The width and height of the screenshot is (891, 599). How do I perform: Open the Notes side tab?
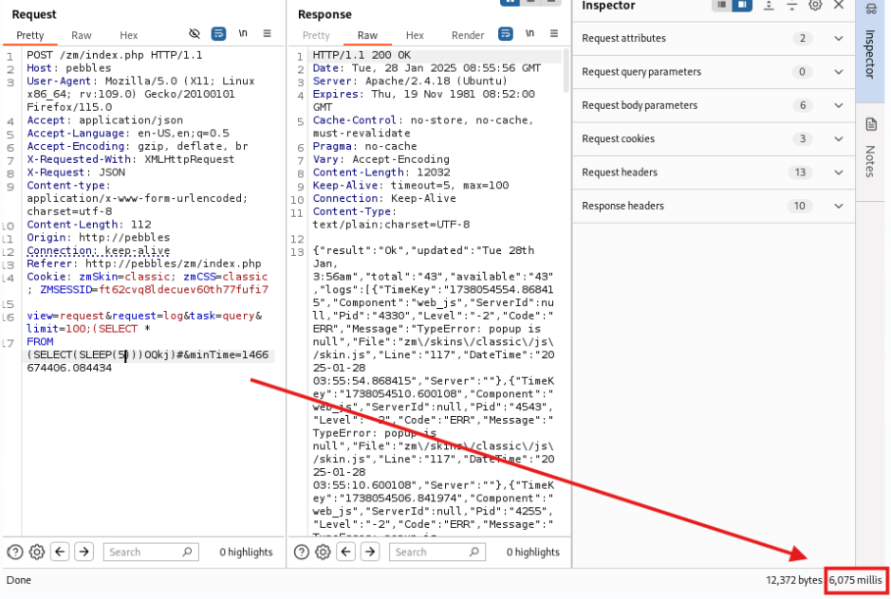pos(870,151)
